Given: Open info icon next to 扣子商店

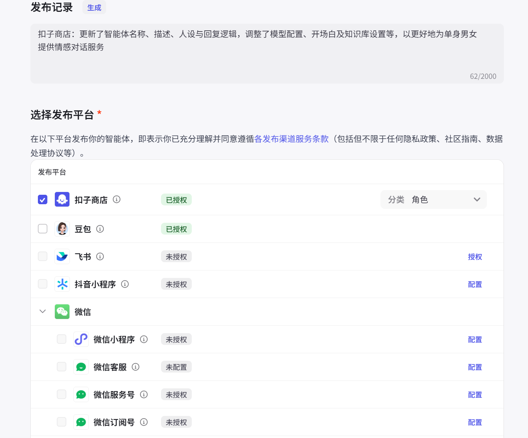Looking at the screenshot, I should tap(116, 199).
